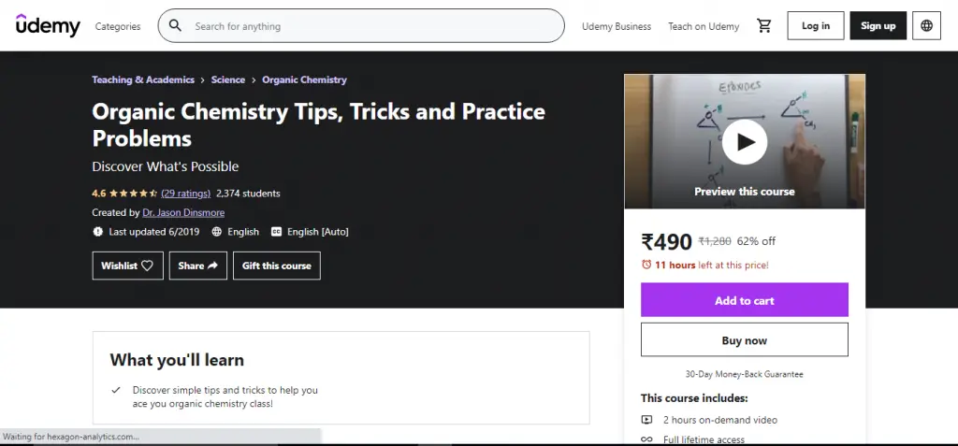Open the Share options
This screenshot has width=958, height=446.
pos(197,266)
